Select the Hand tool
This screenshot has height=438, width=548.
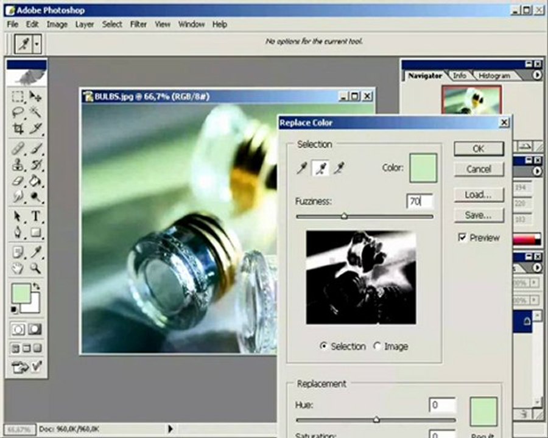[18, 268]
